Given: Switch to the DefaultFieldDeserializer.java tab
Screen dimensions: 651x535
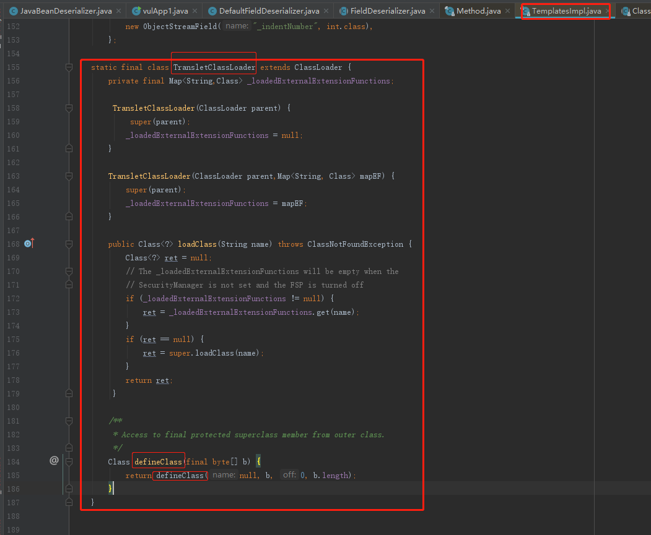Looking at the screenshot, I should (269, 11).
